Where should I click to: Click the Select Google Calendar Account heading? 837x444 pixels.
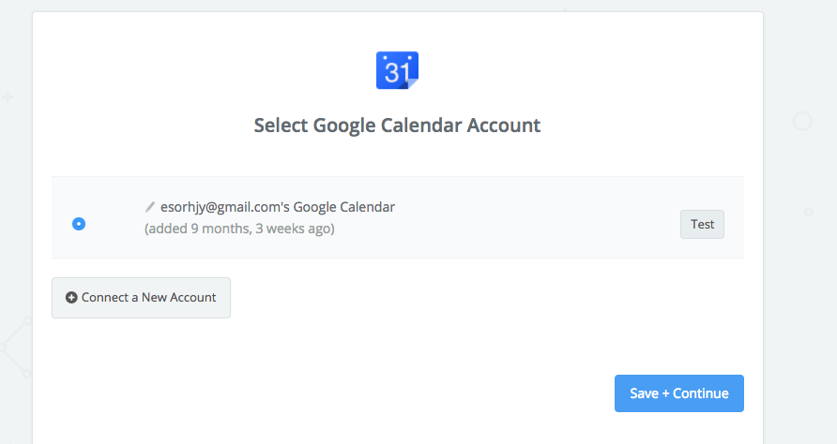[x=397, y=125]
